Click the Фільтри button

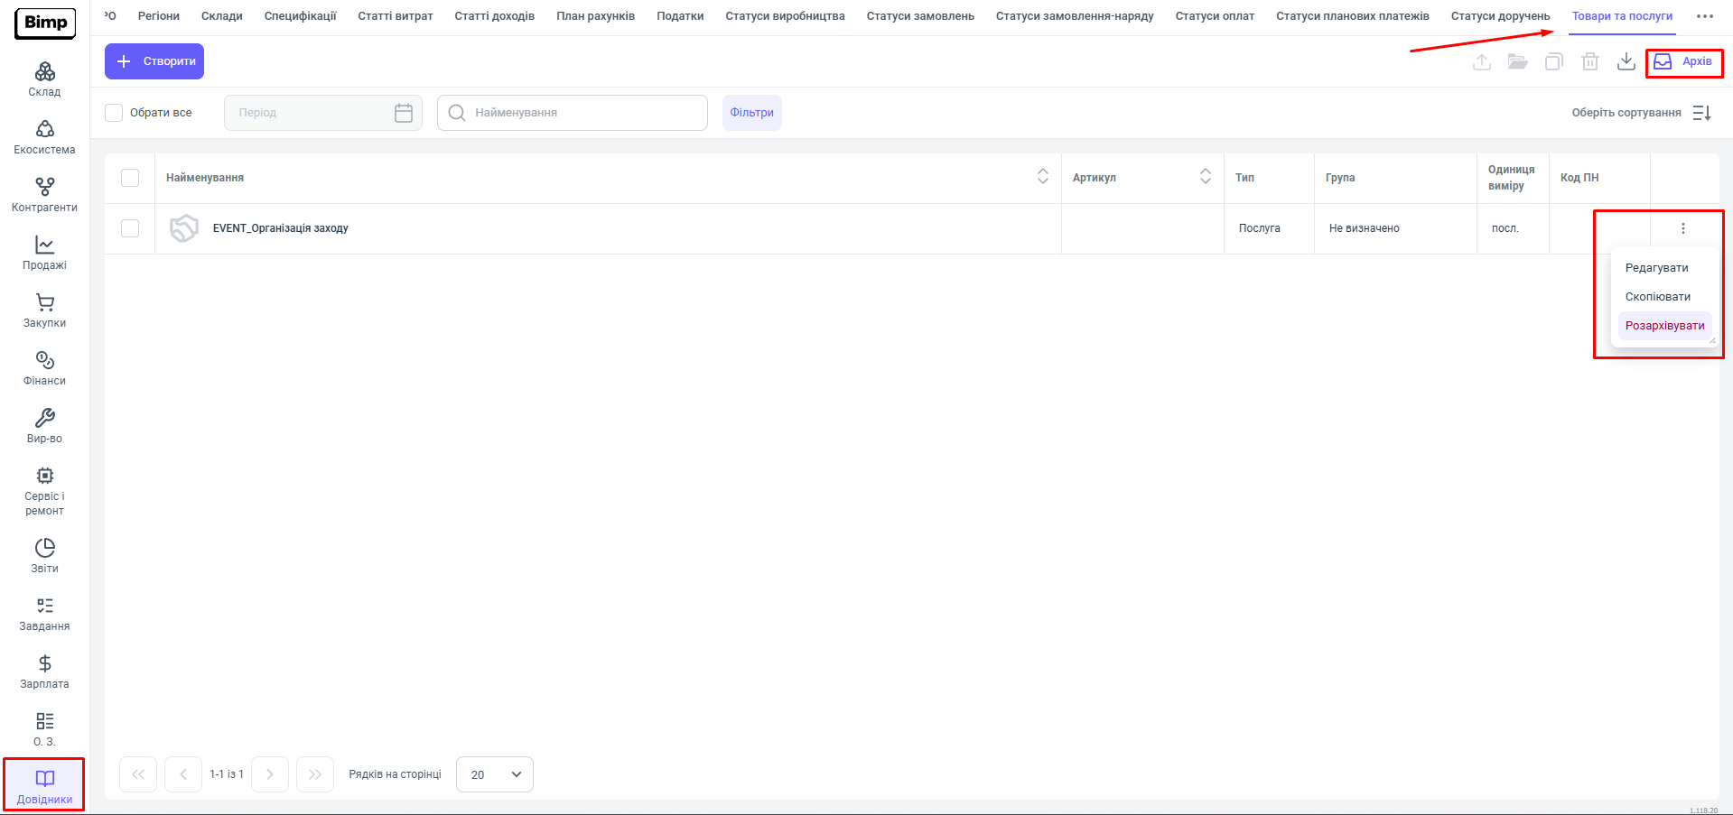[x=751, y=113]
